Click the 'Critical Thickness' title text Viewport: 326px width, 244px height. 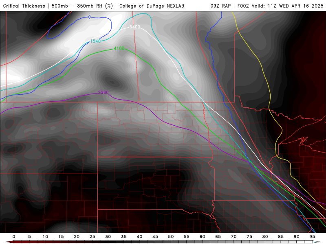pyautogui.click(x=24, y=6)
